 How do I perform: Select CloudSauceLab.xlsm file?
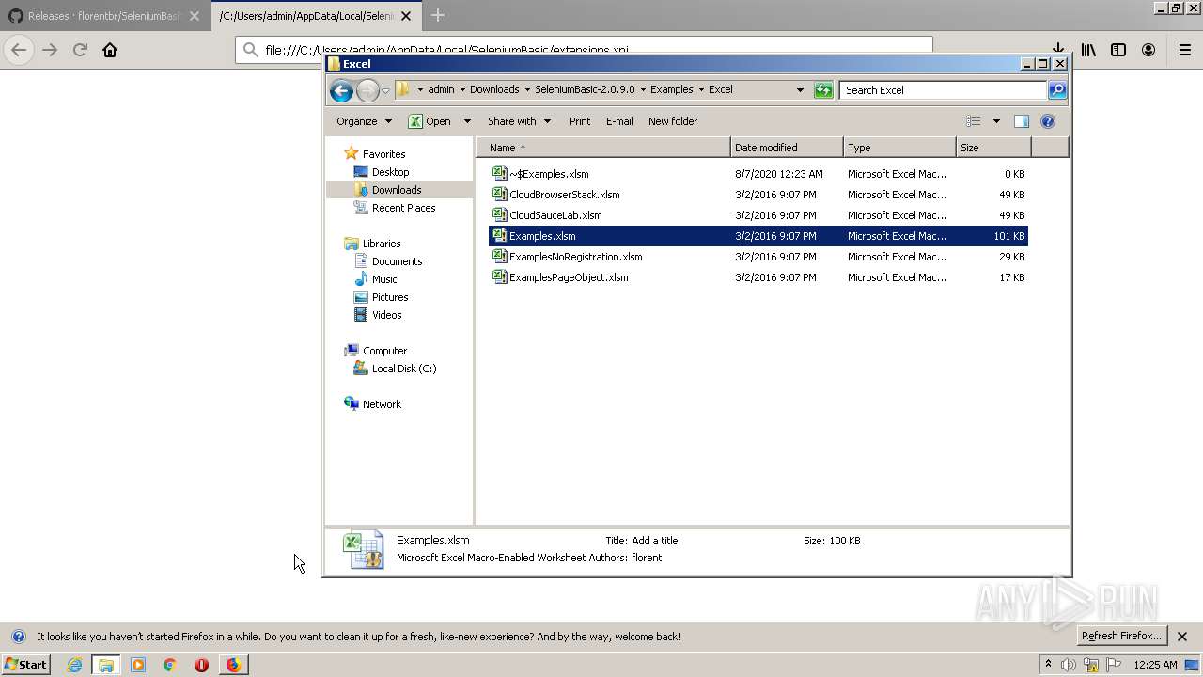(x=758, y=215)
